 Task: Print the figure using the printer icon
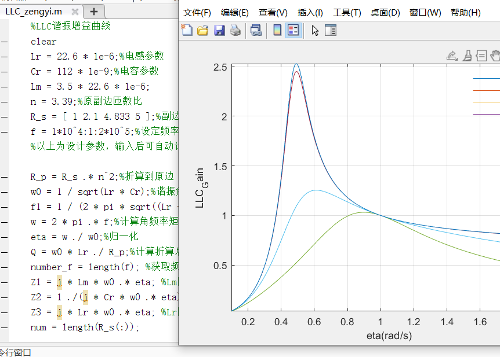pyautogui.click(x=235, y=31)
